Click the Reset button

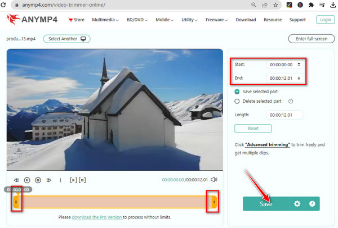coord(253,129)
